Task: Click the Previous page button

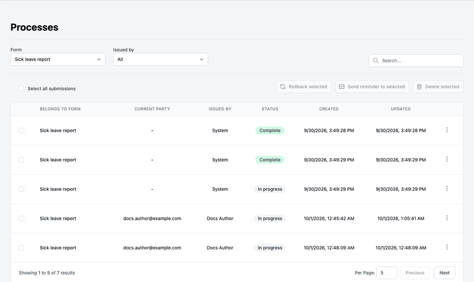Action: click(x=415, y=273)
